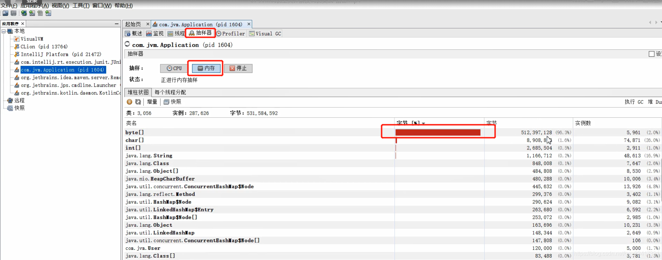Sort by the 类名 column header

pyautogui.click(x=260, y=123)
